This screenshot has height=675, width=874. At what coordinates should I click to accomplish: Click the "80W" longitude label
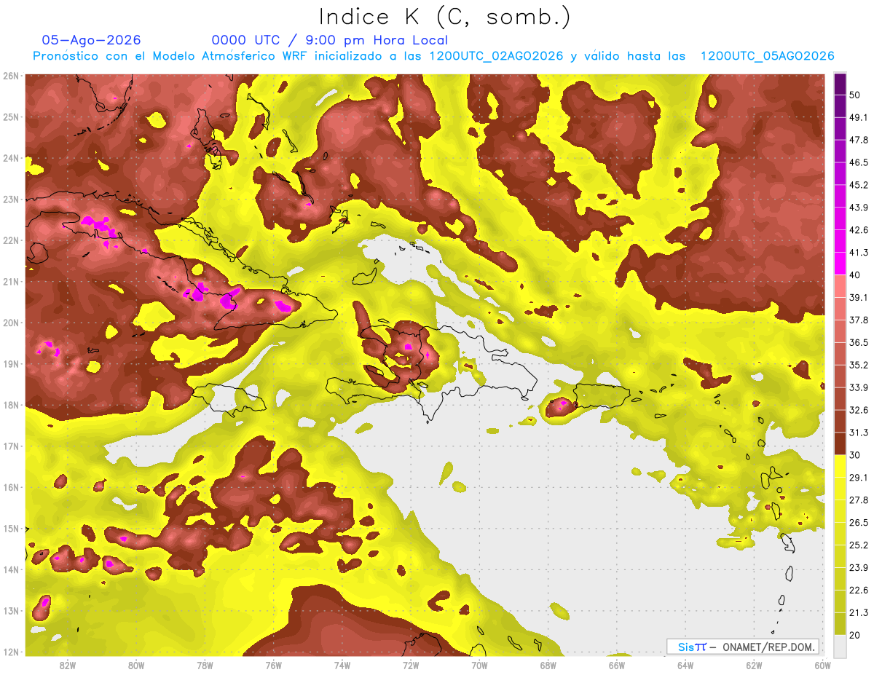[136, 665]
